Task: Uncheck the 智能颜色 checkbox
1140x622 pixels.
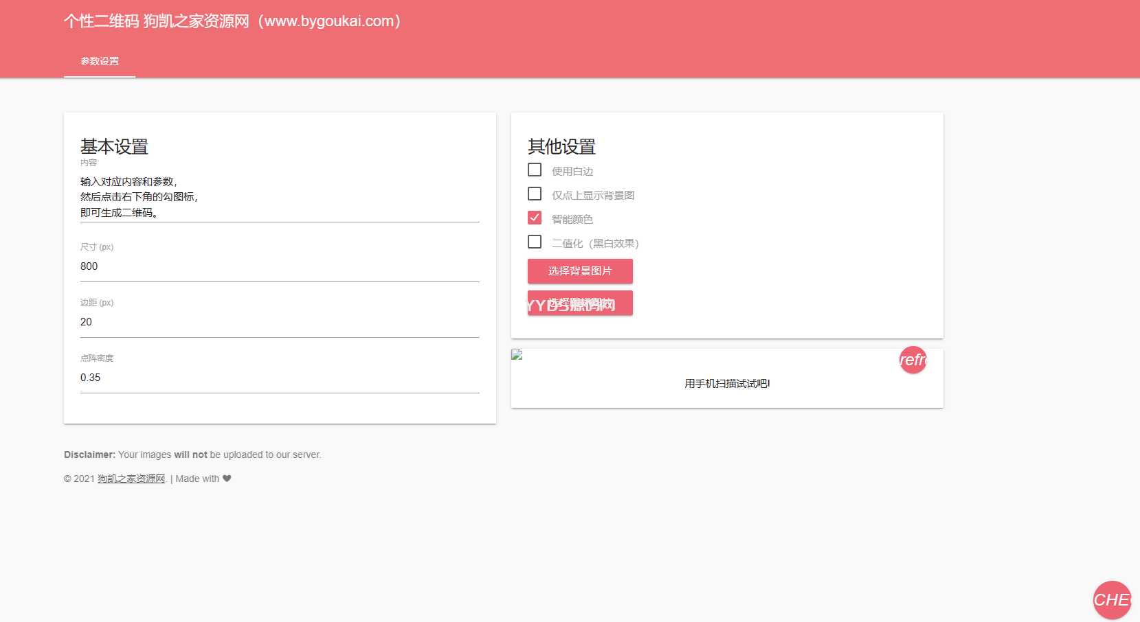Action: click(535, 218)
